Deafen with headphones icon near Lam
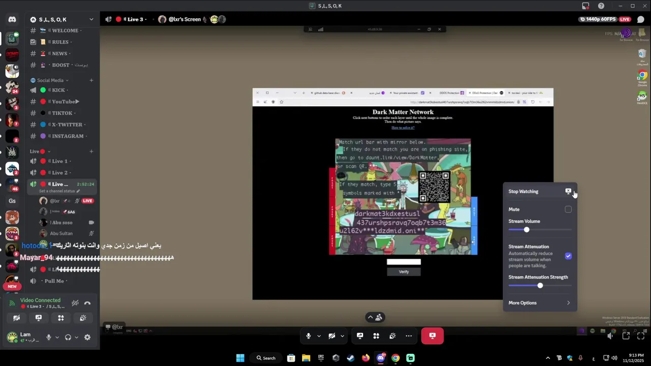Image resolution: width=651 pixels, height=366 pixels. [68, 337]
